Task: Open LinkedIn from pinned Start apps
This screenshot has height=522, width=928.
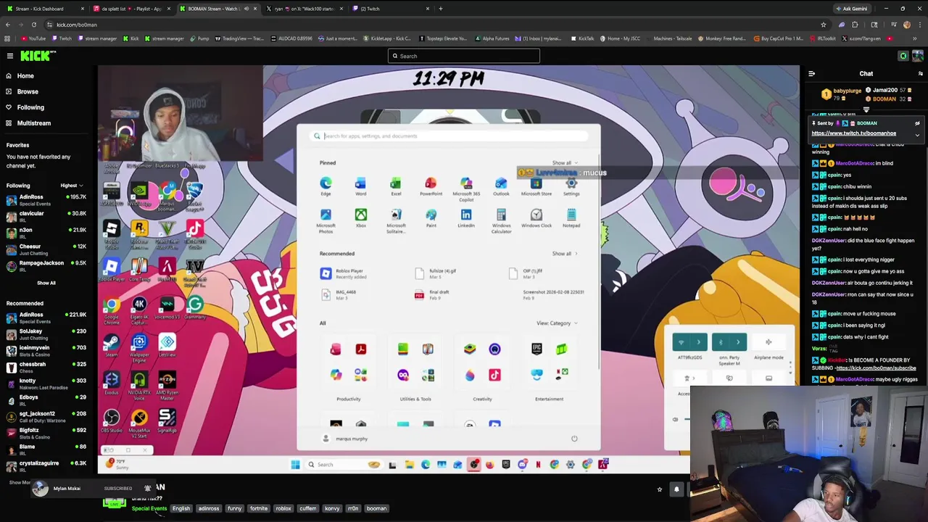Action: (466, 218)
